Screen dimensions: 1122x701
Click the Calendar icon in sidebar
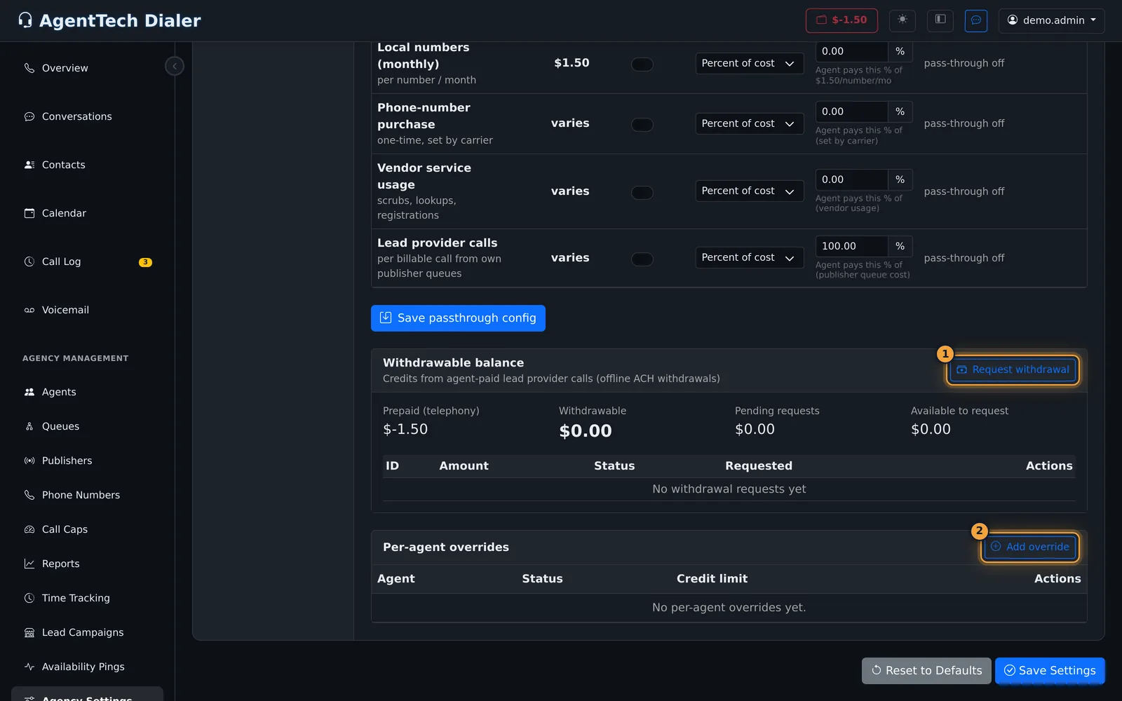click(x=29, y=213)
